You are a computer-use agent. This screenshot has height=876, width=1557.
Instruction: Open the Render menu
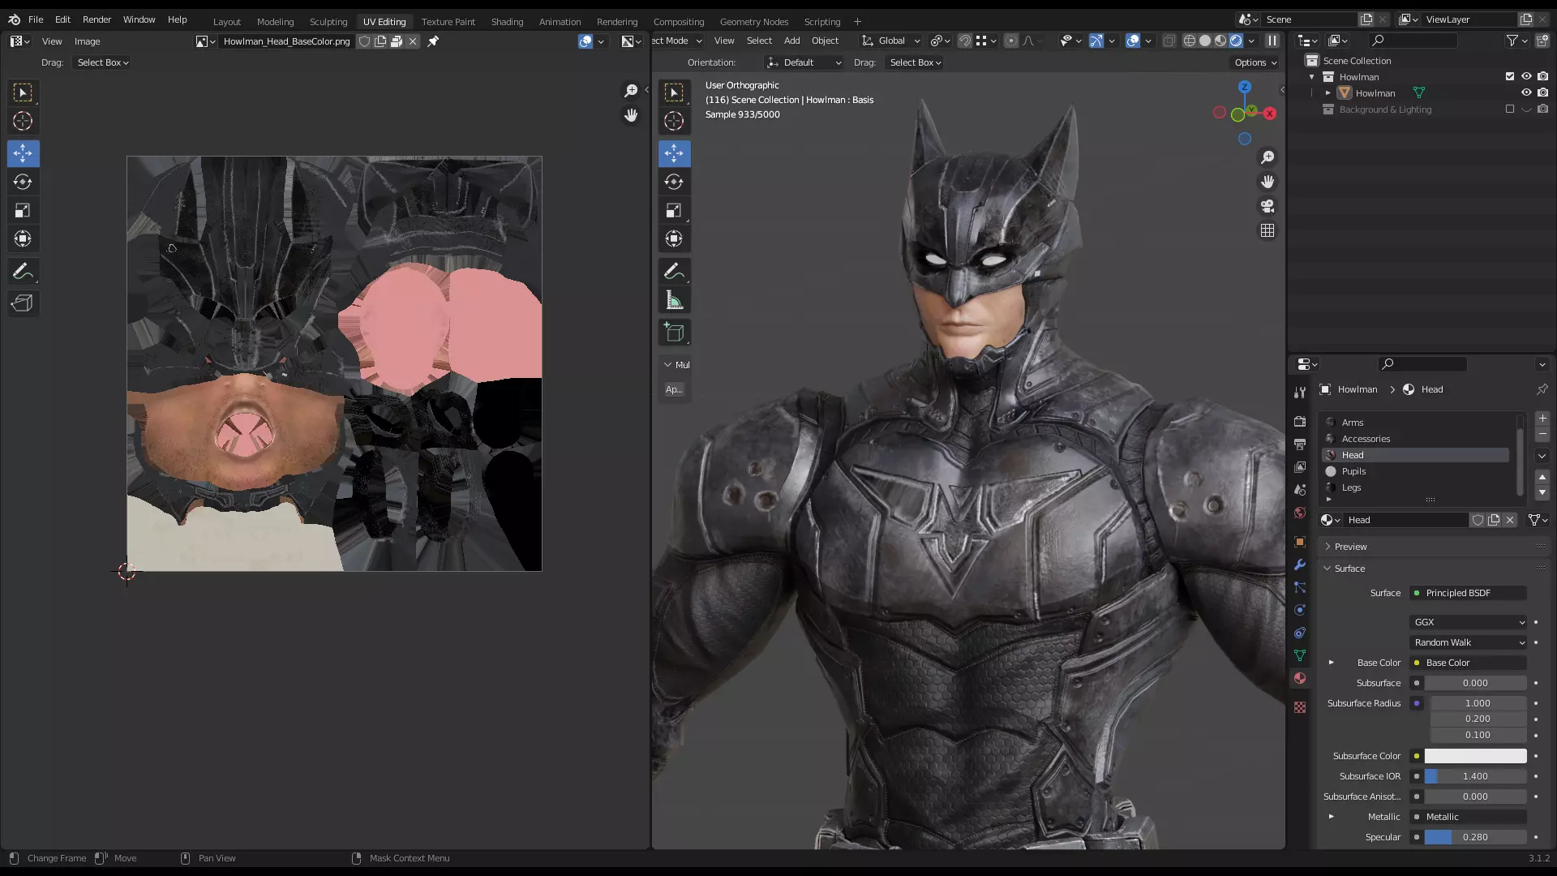(x=97, y=19)
